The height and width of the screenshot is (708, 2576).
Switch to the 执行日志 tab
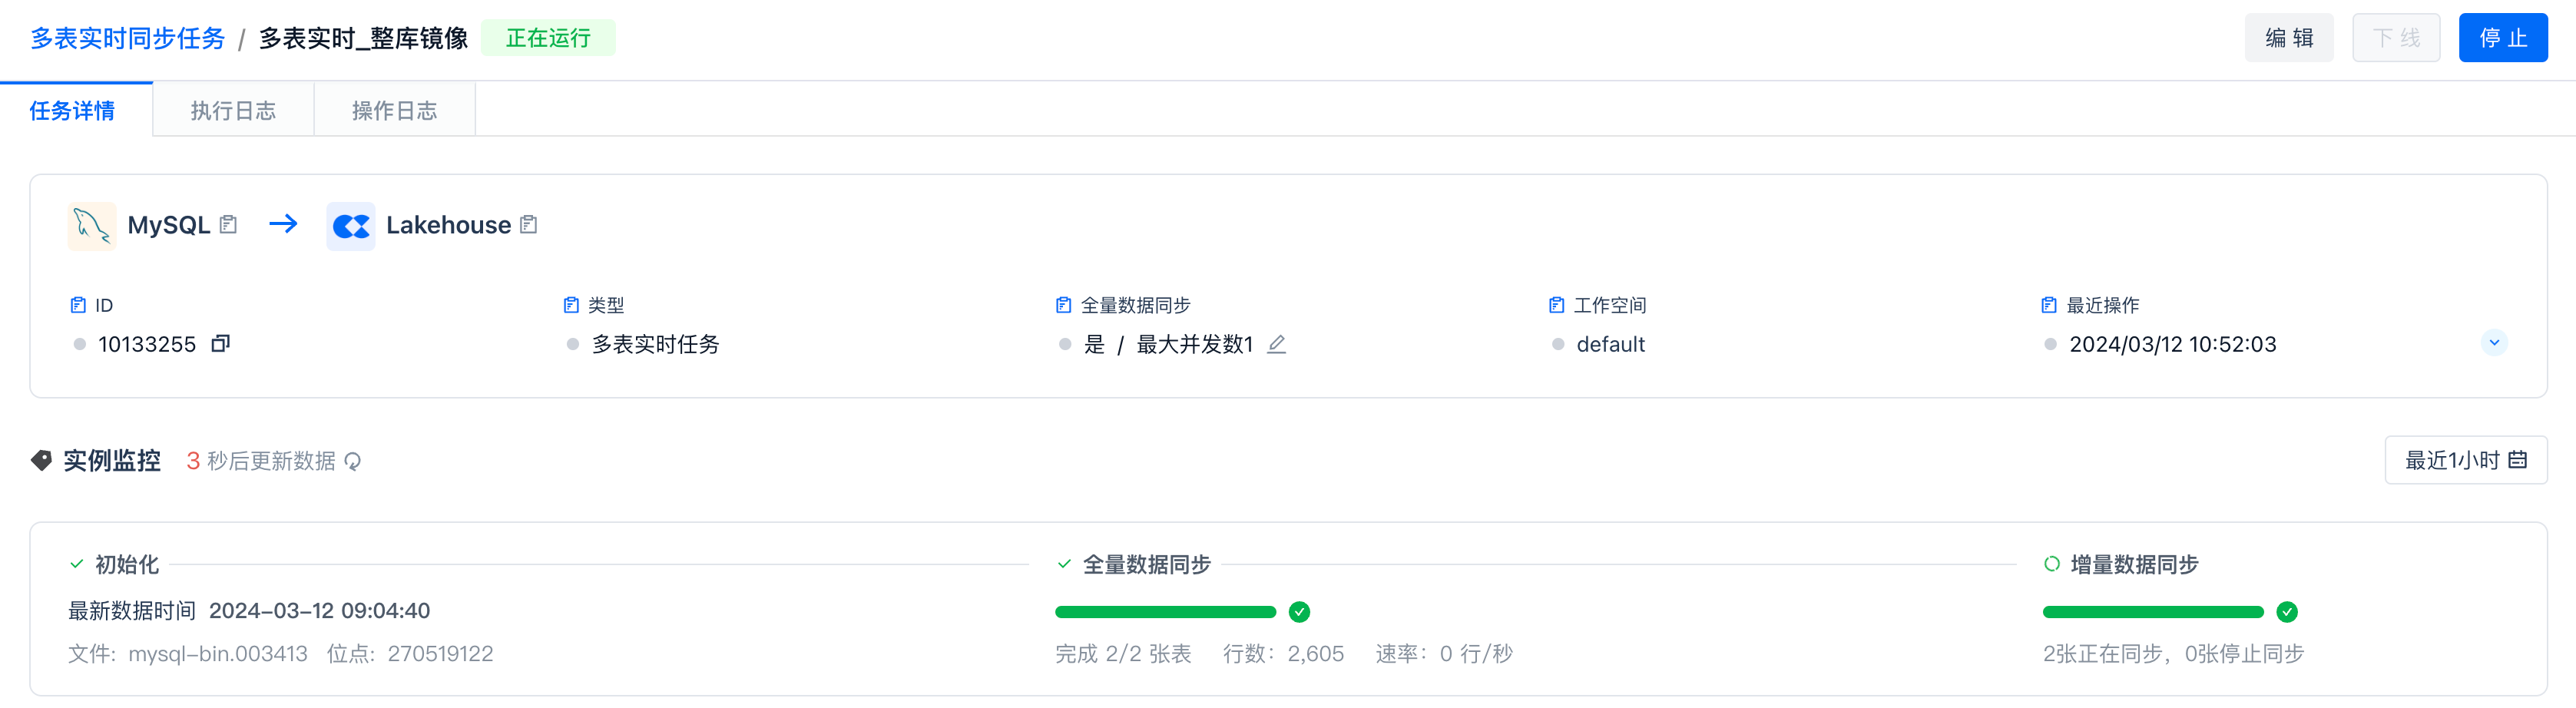[233, 111]
